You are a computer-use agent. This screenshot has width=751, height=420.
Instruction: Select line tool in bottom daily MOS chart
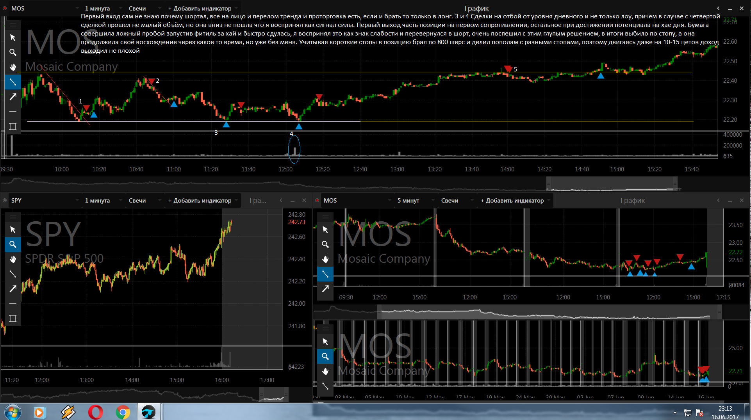[x=325, y=386]
